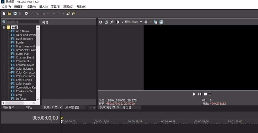This screenshot has height=133, width=258.
Task: Click the magnifier icon beside plugin search
Action: (x=4, y=22)
